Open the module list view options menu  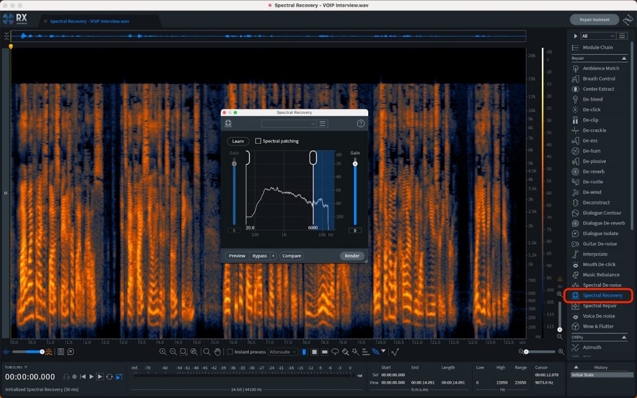click(x=622, y=36)
